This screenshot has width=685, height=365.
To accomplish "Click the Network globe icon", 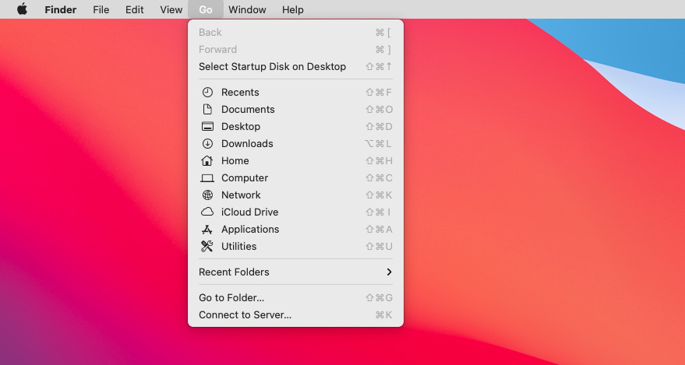I will pos(207,195).
